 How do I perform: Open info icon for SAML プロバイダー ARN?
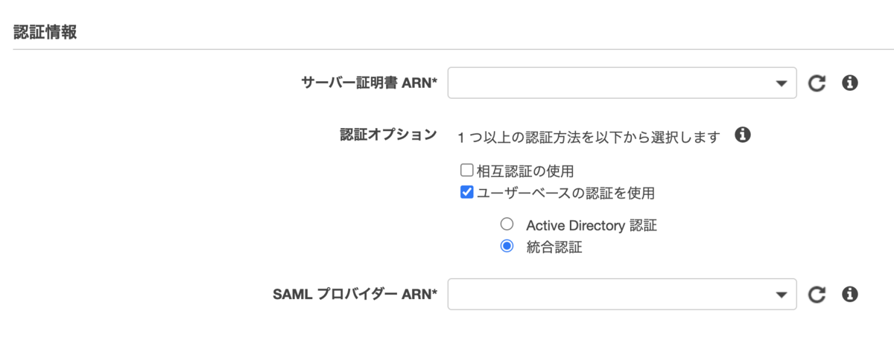click(850, 295)
